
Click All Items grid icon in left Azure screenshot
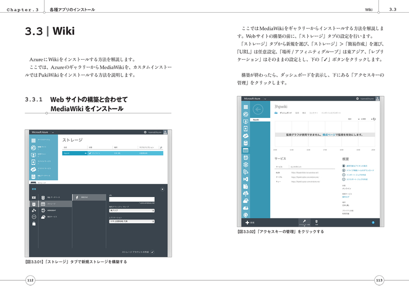[33, 140]
